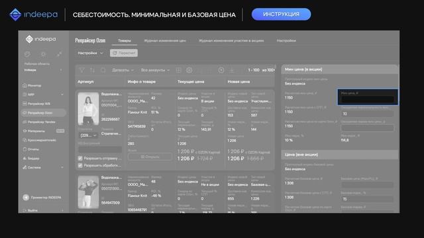Click Flavour Knit brand in first product row

point(137,112)
